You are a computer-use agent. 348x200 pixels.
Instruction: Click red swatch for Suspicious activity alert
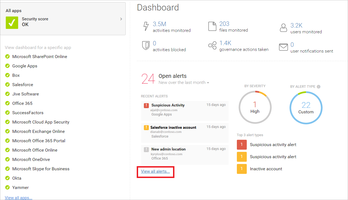point(242,145)
